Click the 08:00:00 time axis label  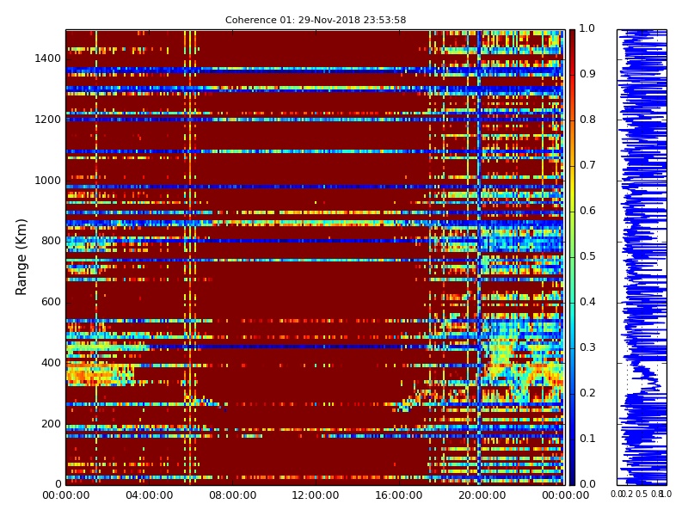click(x=232, y=495)
